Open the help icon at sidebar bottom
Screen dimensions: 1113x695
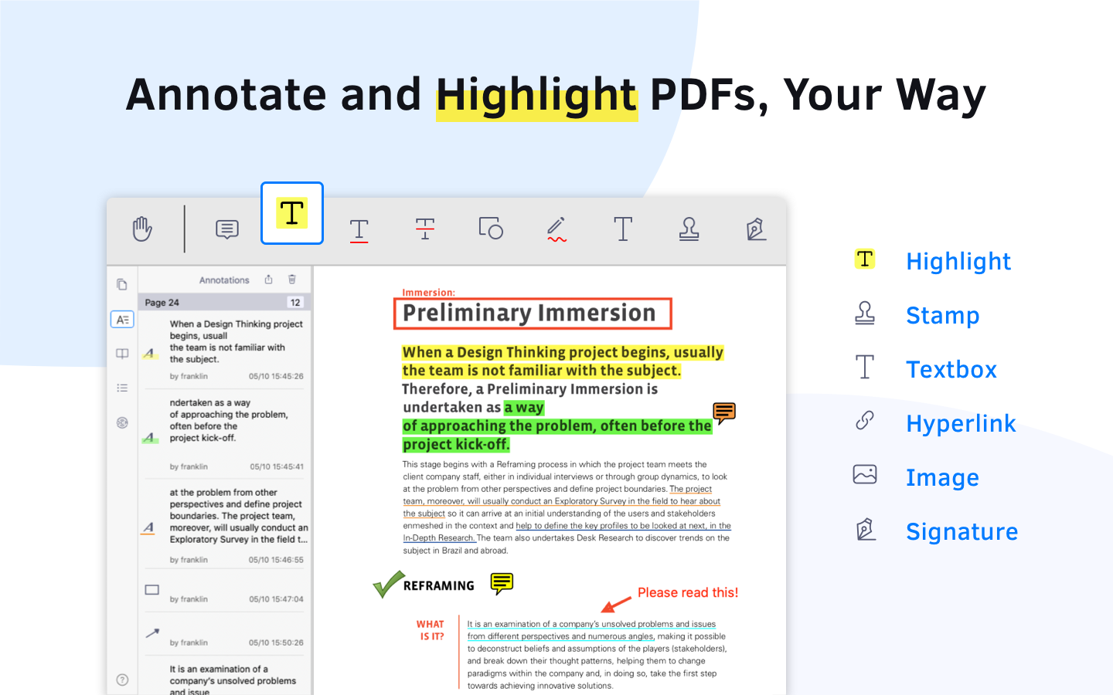[121, 680]
